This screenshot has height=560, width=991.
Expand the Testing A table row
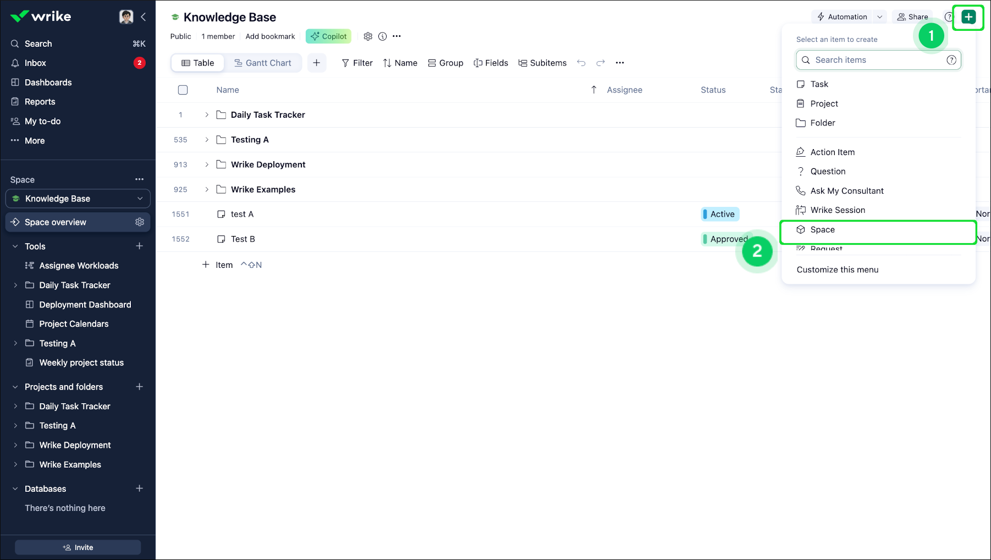tap(207, 140)
